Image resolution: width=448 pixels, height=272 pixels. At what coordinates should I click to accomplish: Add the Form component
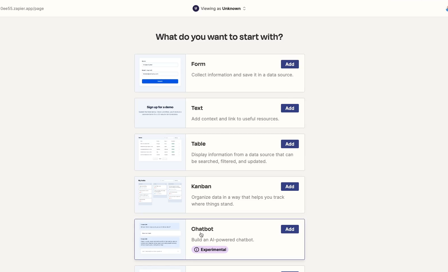[290, 64]
